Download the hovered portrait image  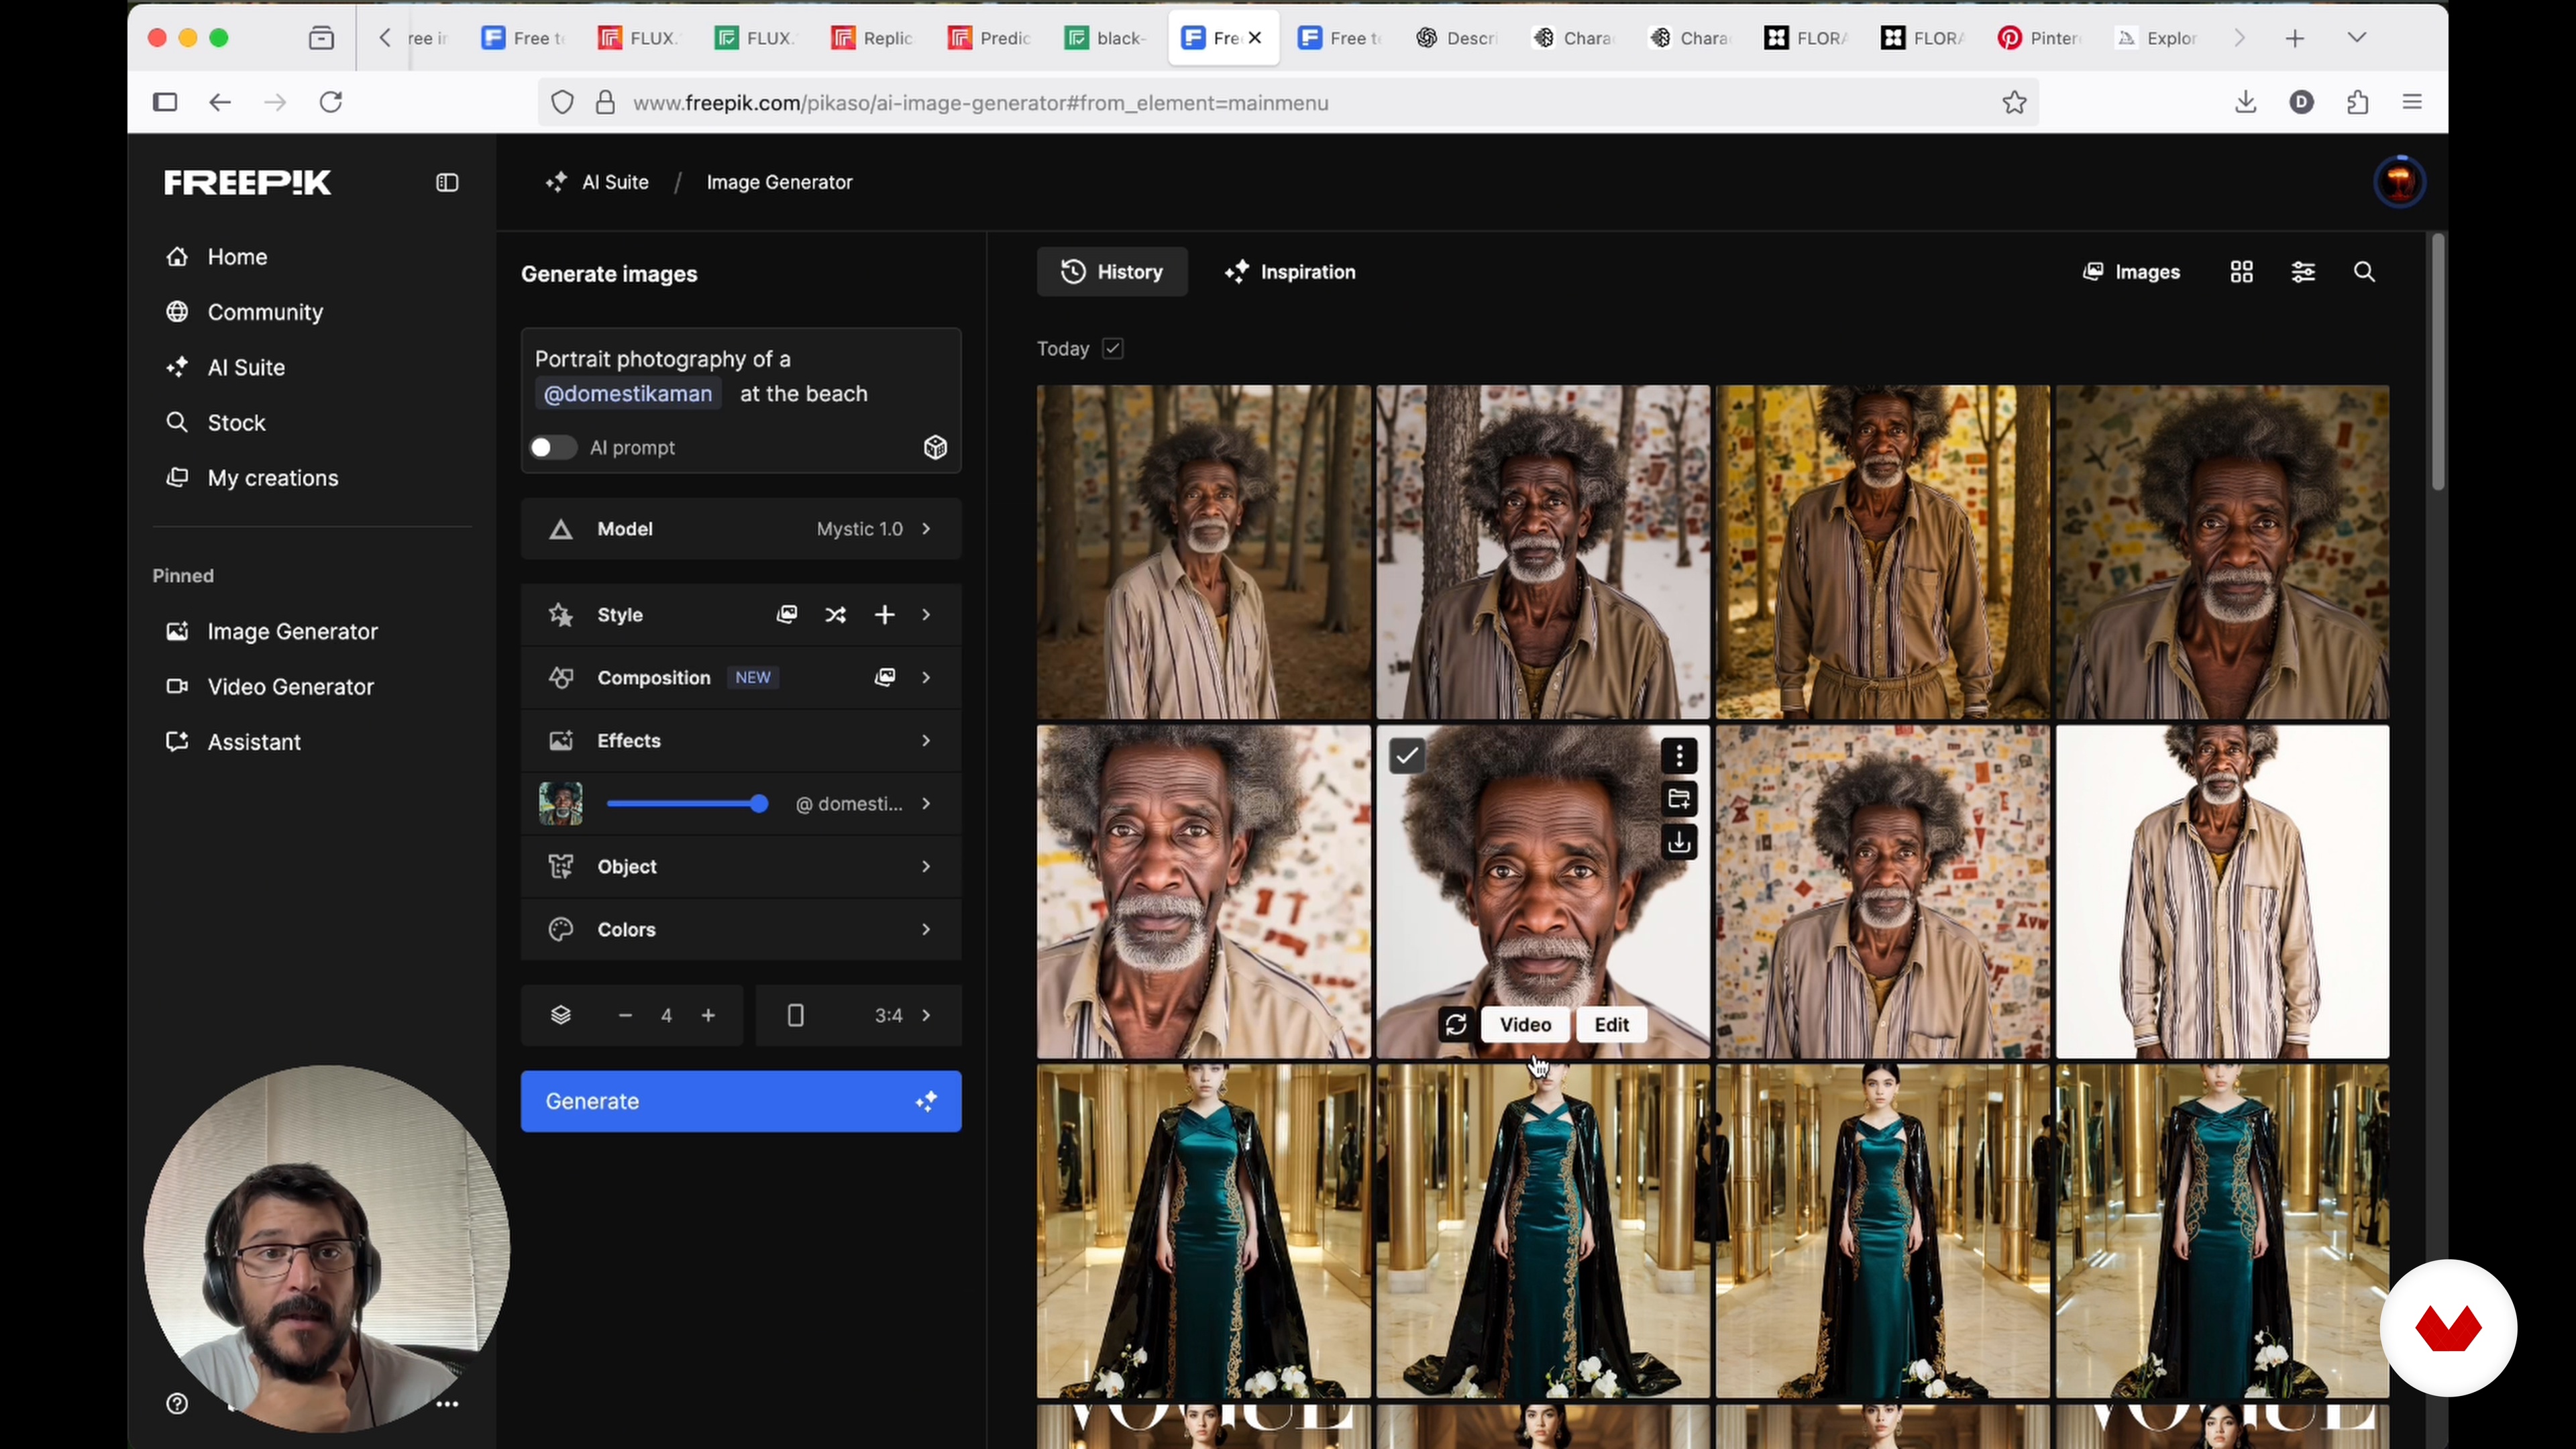pos(1679,842)
